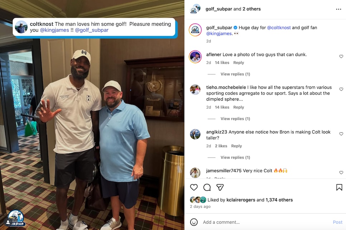The image size is (346, 230).
Task: Share post via paper plane icon
Action: [220, 187]
